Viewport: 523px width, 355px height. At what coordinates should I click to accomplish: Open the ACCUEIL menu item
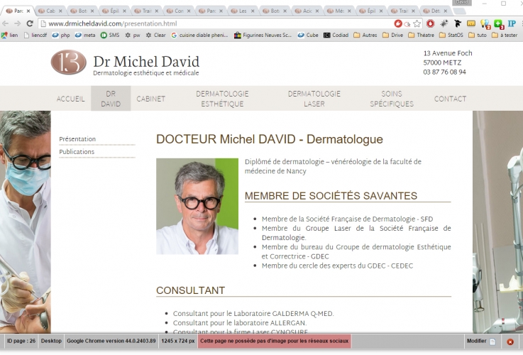[x=71, y=99]
